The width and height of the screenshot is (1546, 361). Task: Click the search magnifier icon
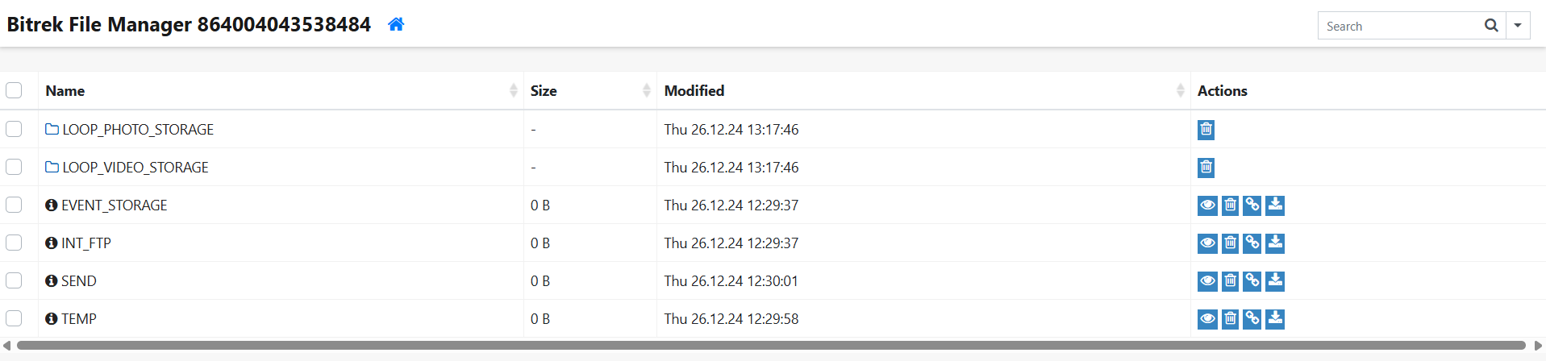pyautogui.click(x=1491, y=26)
